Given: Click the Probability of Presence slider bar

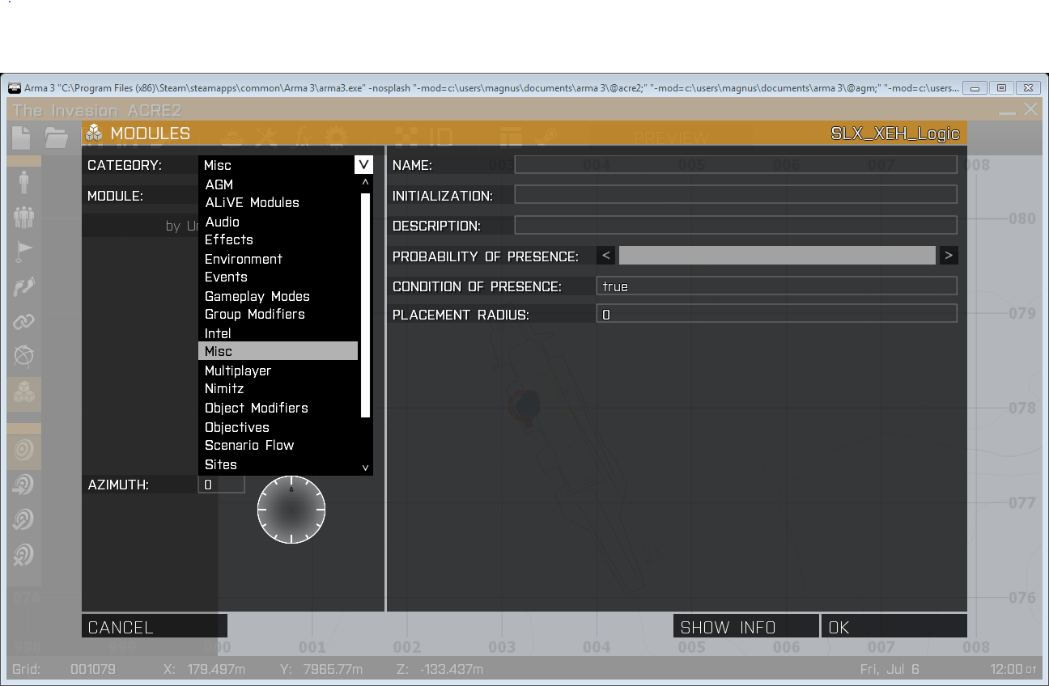Looking at the screenshot, I should (777, 256).
